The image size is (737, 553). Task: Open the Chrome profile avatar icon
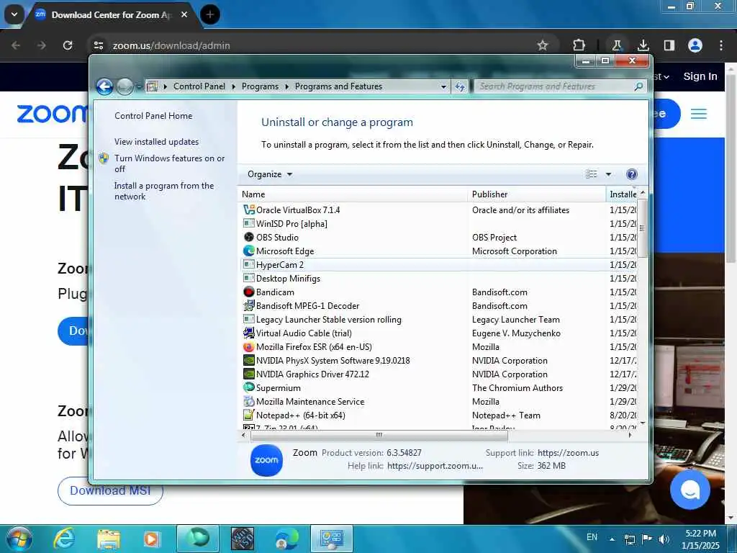click(695, 45)
